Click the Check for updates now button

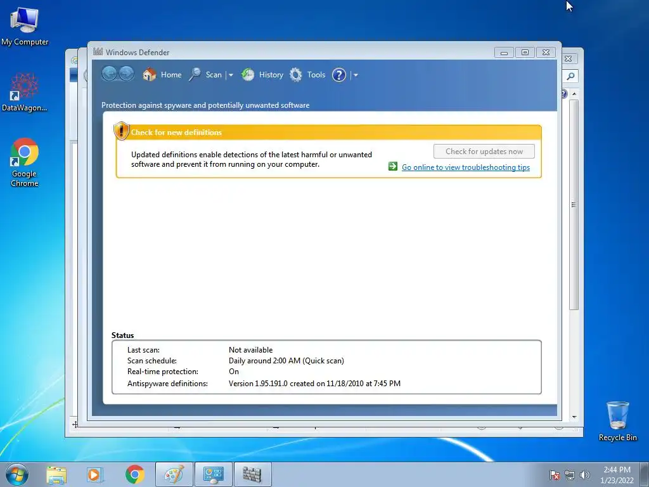(x=484, y=151)
